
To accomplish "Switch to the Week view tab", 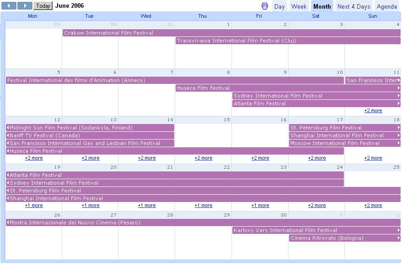I will 299,7.
